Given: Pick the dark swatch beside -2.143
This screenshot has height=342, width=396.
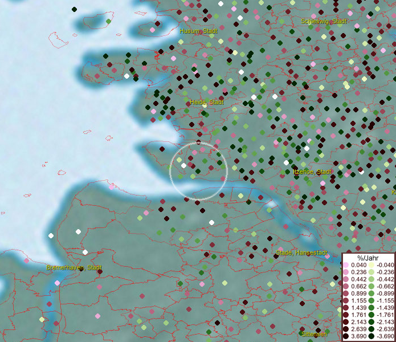Looking at the screenshot, I should click(371, 322).
